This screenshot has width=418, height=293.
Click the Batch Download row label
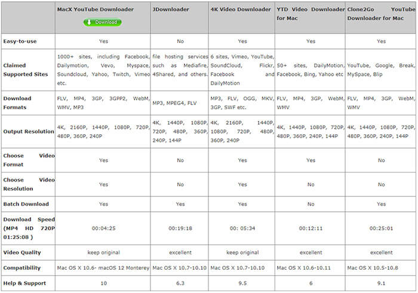click(26, 204)
